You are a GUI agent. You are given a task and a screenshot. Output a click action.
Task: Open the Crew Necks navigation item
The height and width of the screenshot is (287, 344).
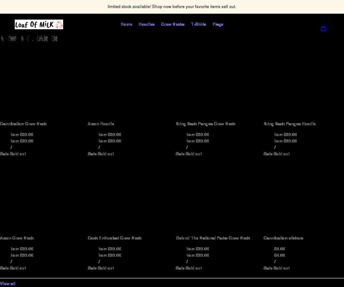(172, 24)
